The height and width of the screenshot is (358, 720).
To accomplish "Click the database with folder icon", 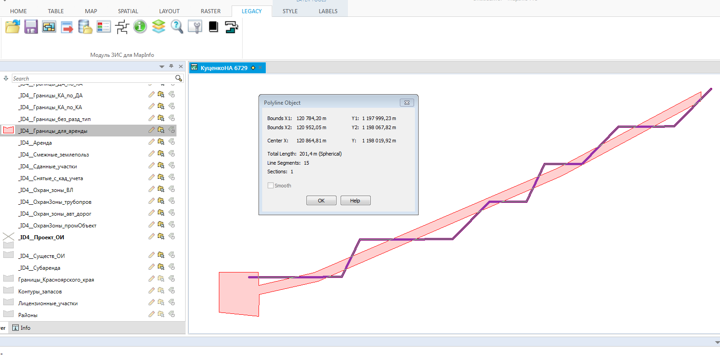I will (x=85, y=27).
